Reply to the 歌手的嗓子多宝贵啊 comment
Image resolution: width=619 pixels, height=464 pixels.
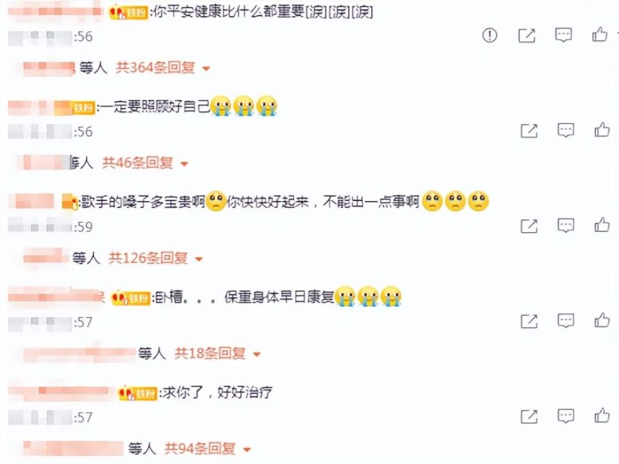pos(566,226)
